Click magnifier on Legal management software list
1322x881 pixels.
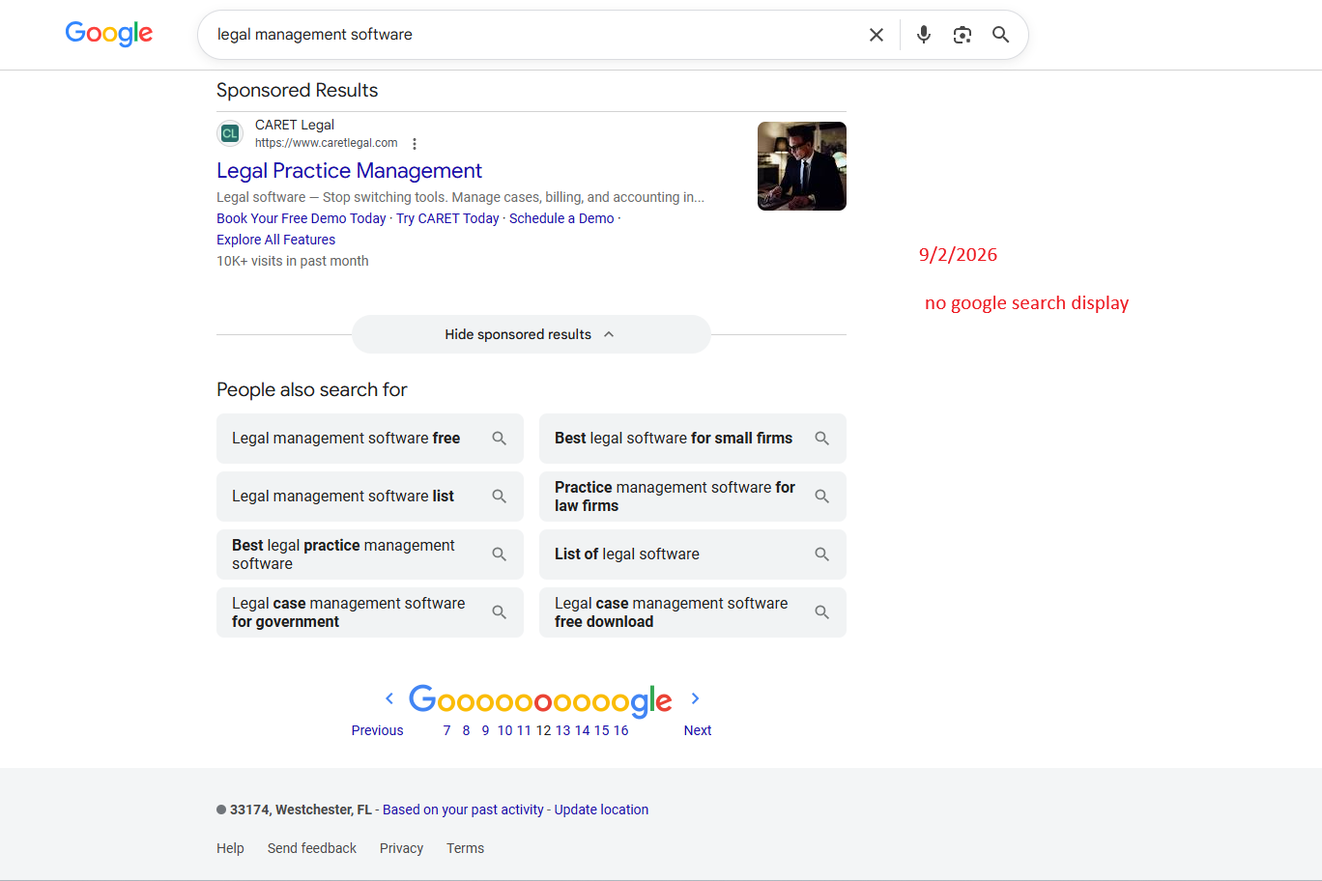(500, 497)
